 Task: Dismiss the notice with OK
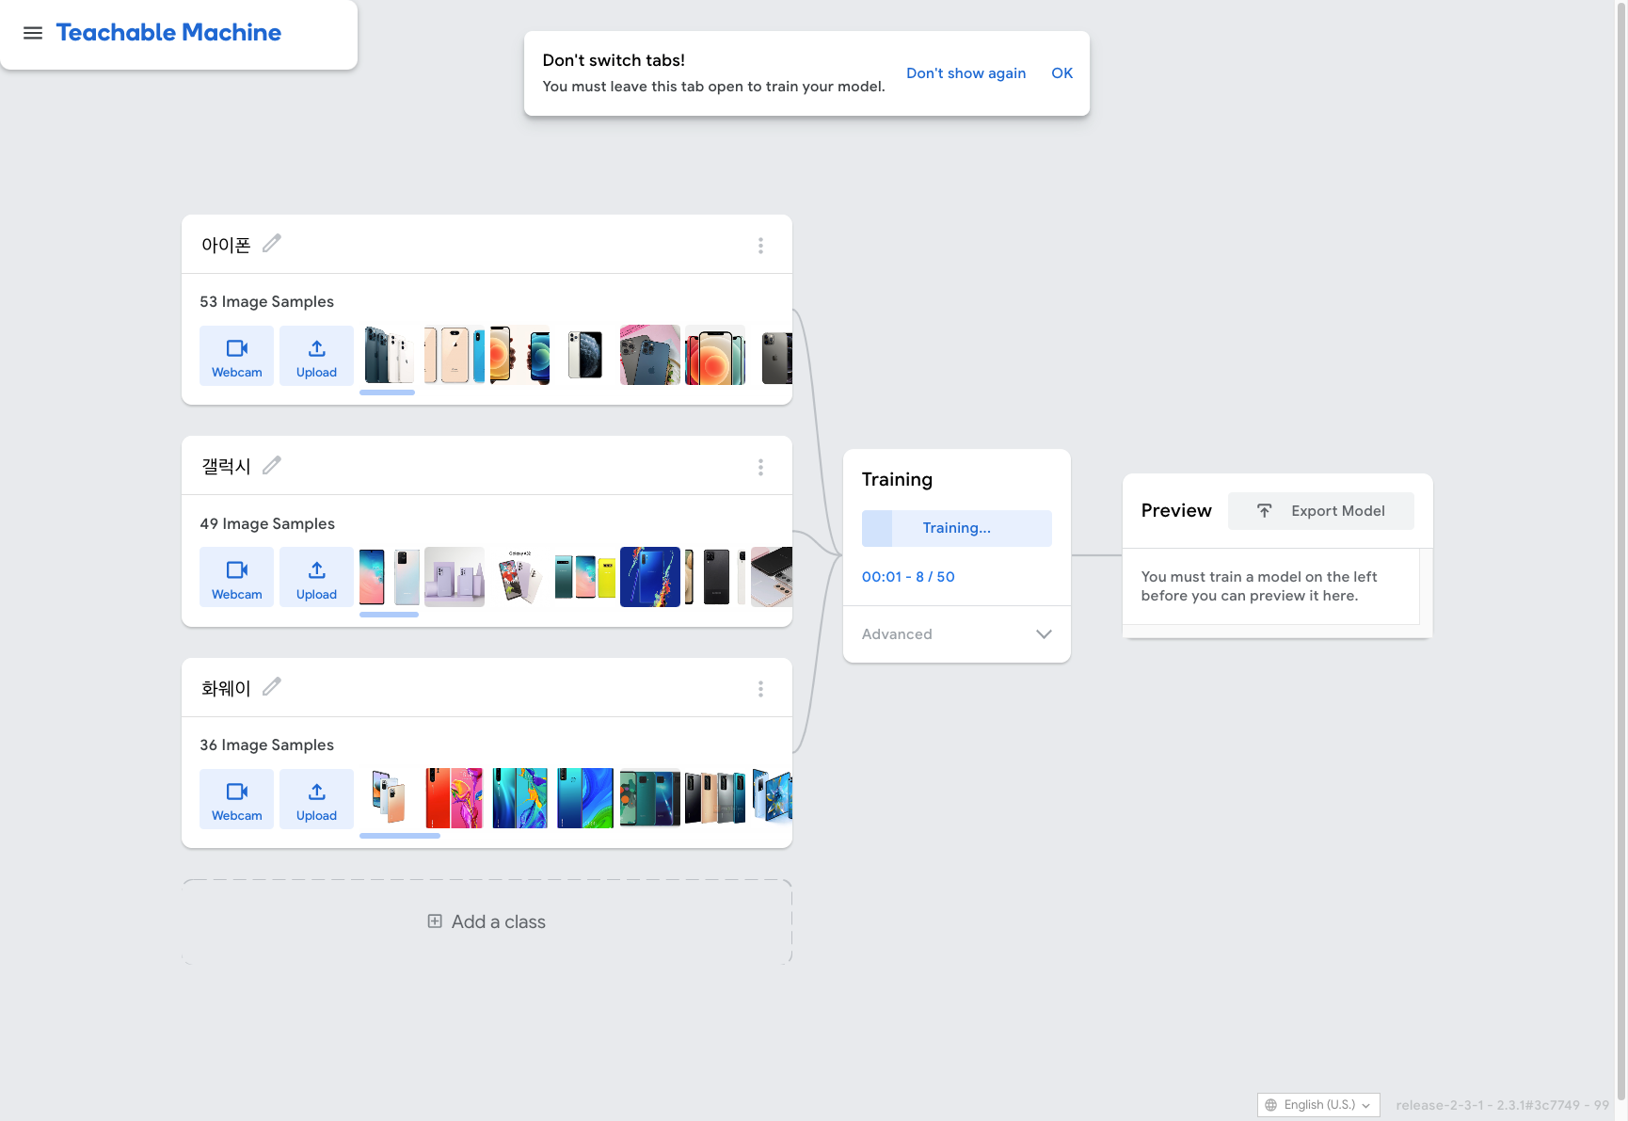click(x=1061, y=73)
